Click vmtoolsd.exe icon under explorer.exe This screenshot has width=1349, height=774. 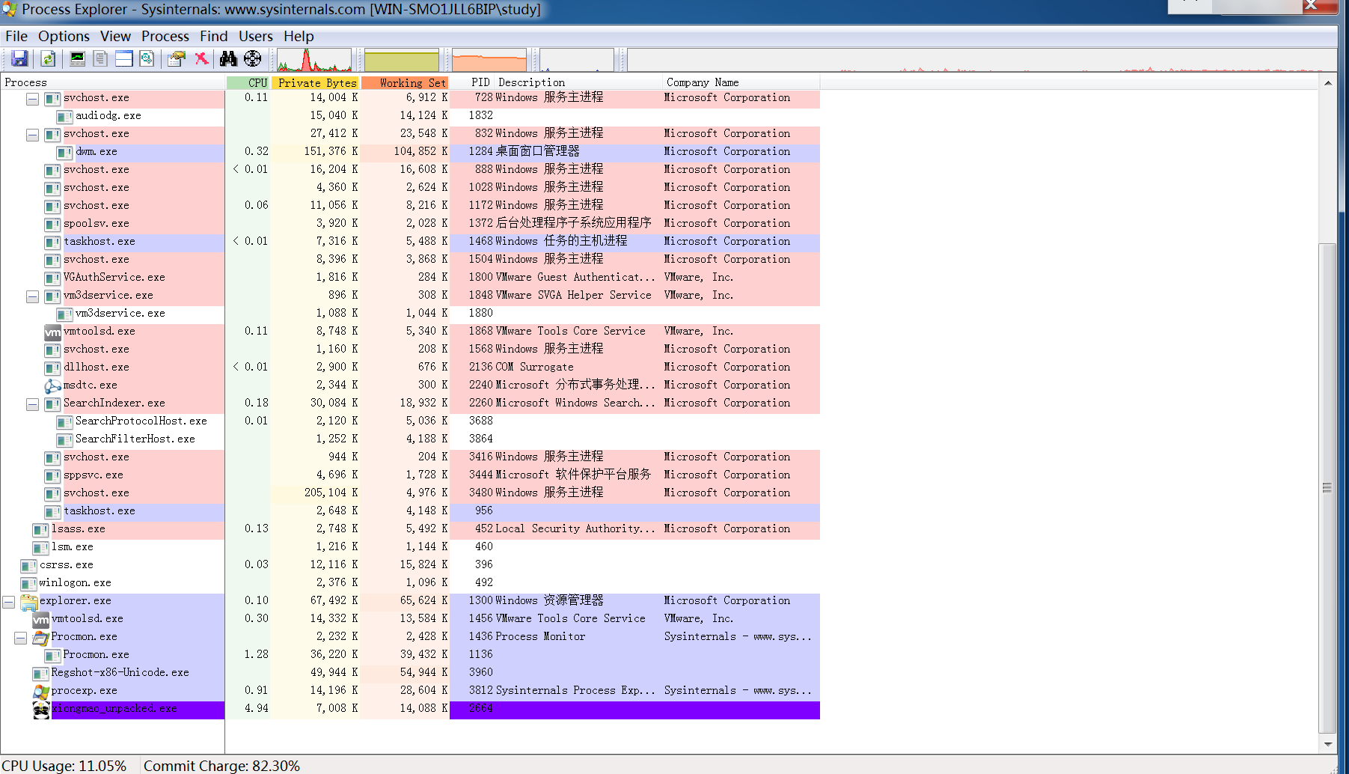40,619
